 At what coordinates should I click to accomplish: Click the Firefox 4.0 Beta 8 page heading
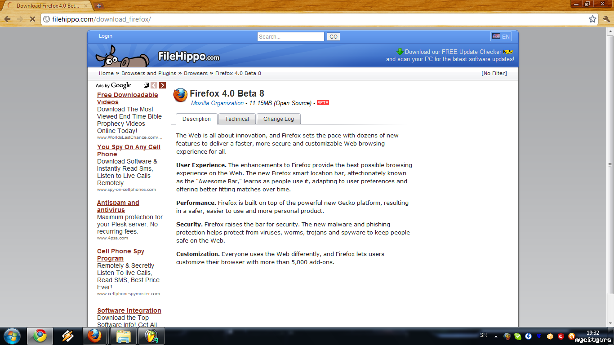tap(227, 93)
